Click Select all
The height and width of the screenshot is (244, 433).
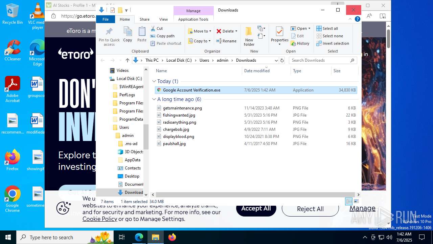coord(327,28)
